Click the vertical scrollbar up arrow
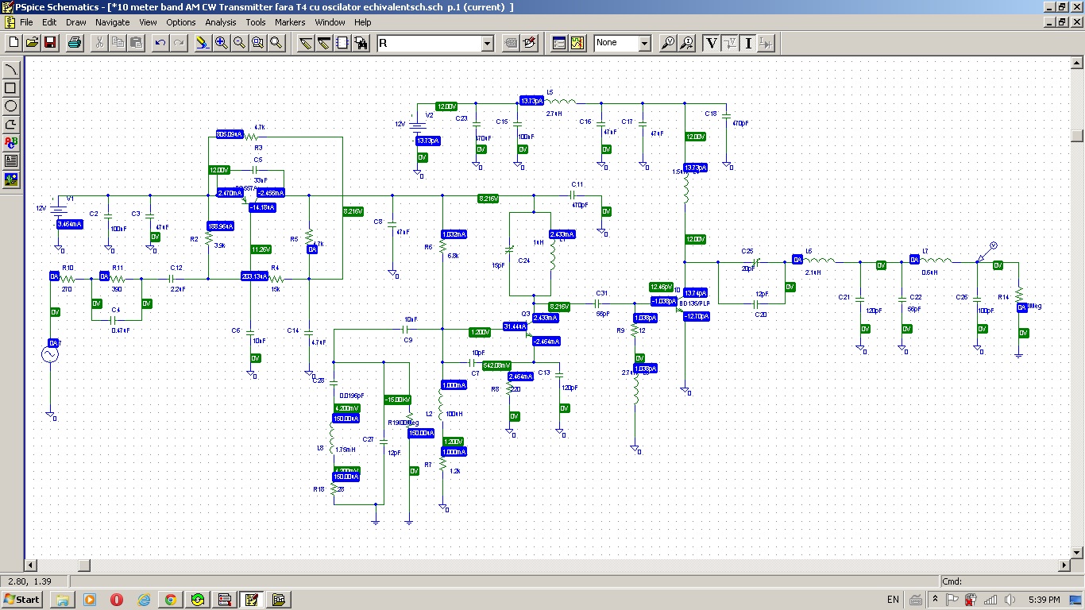 (1077, 64)
